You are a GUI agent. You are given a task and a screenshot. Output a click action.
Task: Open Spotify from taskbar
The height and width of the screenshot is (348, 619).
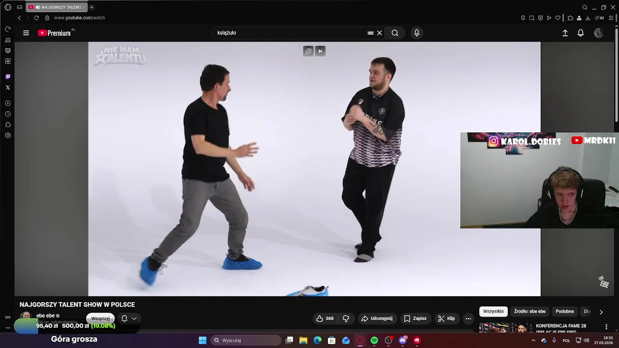coord(374,340)
